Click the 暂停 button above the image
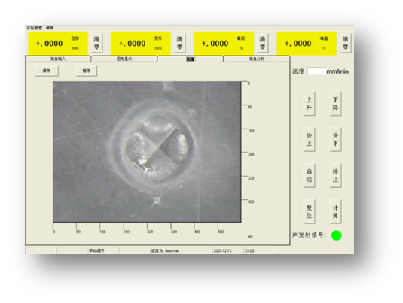Screen dimensions: 403x303 [87, 71]
